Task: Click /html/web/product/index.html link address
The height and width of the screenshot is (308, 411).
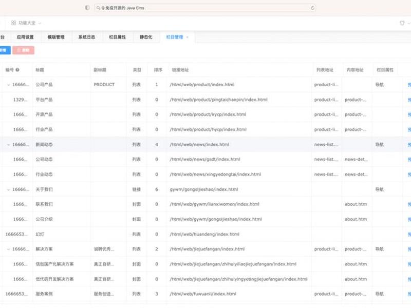Action: (x=202, y=85)
